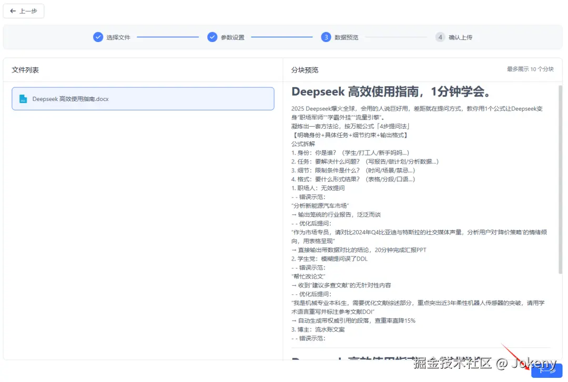Click the step 4 确认上传 circle icon
The width and height of the screenshot is (568, 382).
440,37
